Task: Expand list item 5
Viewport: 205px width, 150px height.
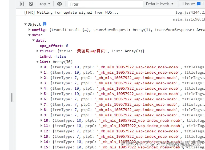Action: coord(41,94)
